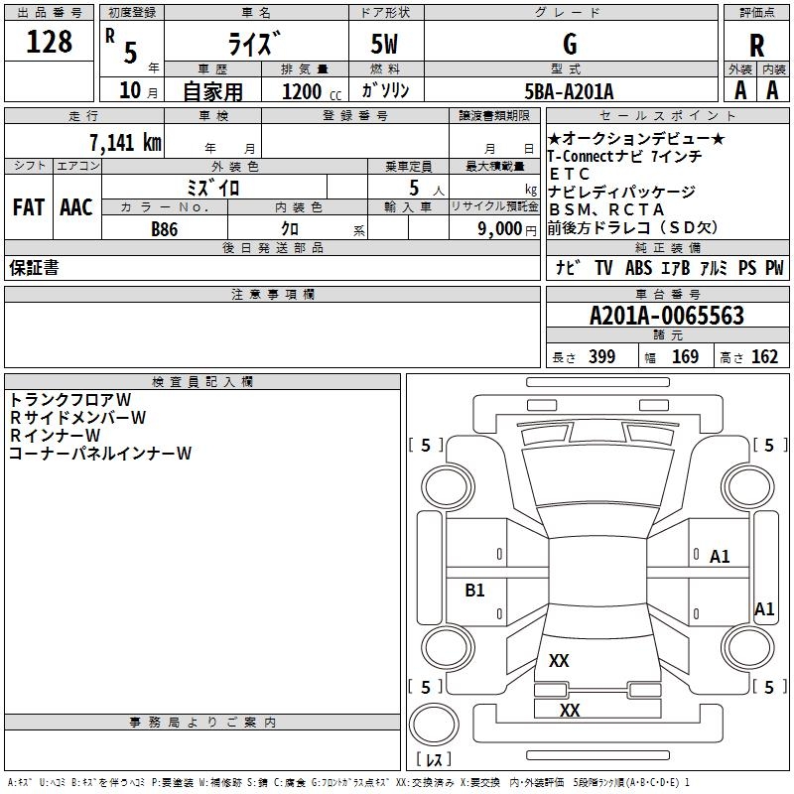Screen dimensions: 794x794
Task: Select T-Connectナビ 7インチ line
Action: point(624,156)
